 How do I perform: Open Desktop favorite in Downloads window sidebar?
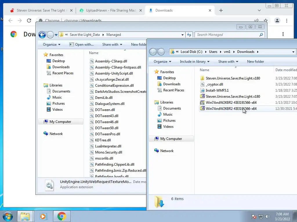tap(167, 78)
